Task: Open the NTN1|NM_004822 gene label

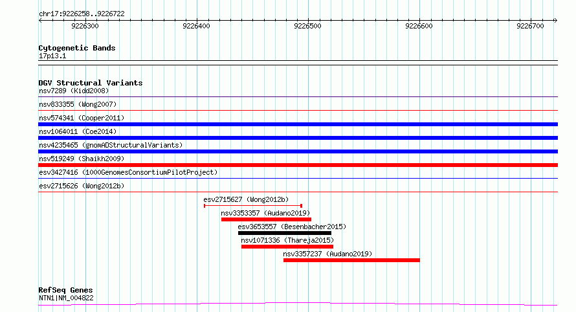Action: point(66,298)
